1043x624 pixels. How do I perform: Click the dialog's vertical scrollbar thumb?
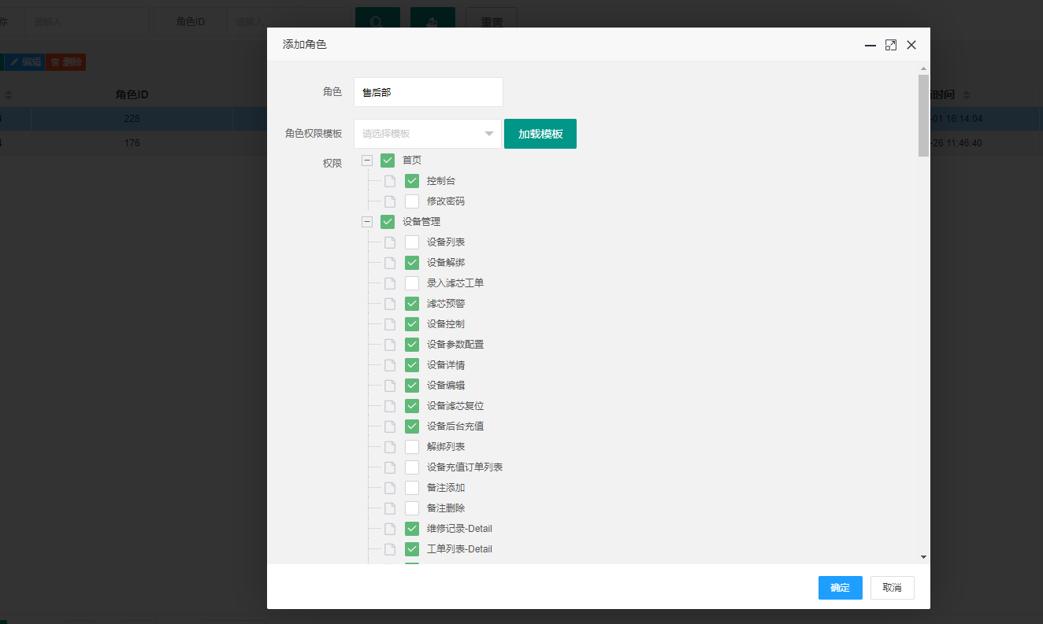pyautogui.click(x=923, y=116)
